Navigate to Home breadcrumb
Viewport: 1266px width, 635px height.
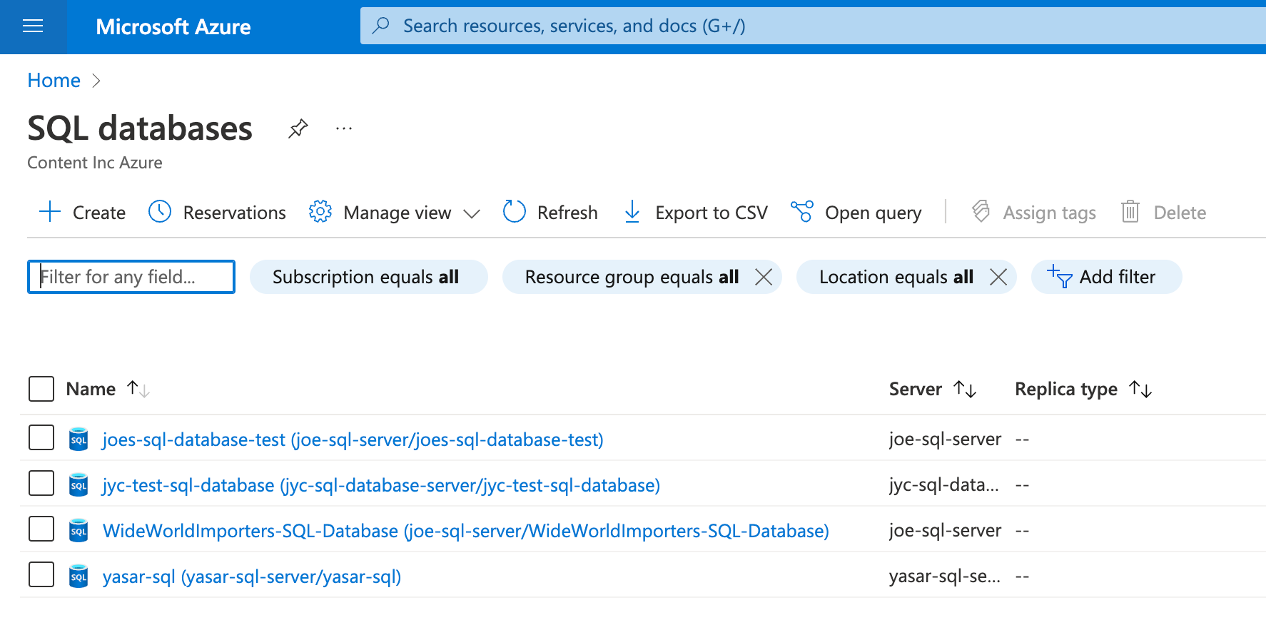[x=54, y=81]
